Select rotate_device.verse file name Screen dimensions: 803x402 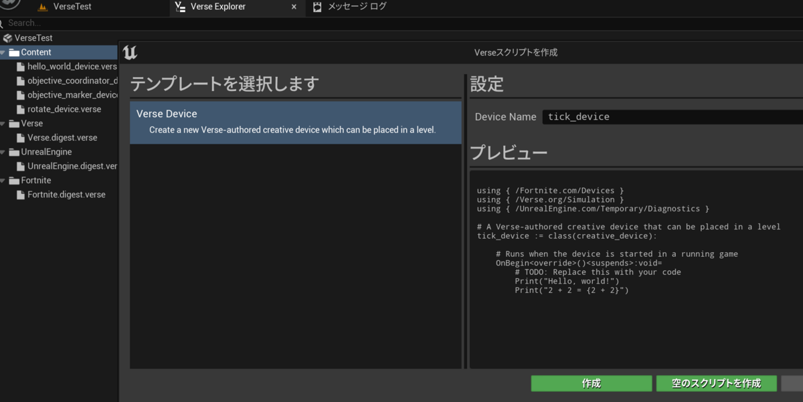[64, 109]
